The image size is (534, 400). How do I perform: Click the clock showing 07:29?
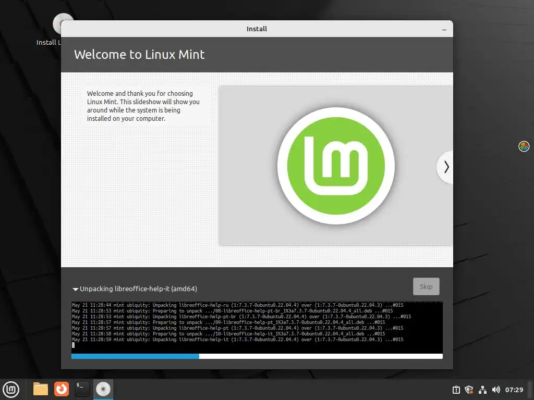[x=514, y=390]
